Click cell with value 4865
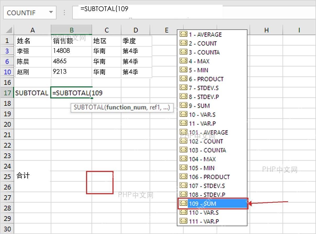The image size is (316, 234). click(x=72, y=62)
